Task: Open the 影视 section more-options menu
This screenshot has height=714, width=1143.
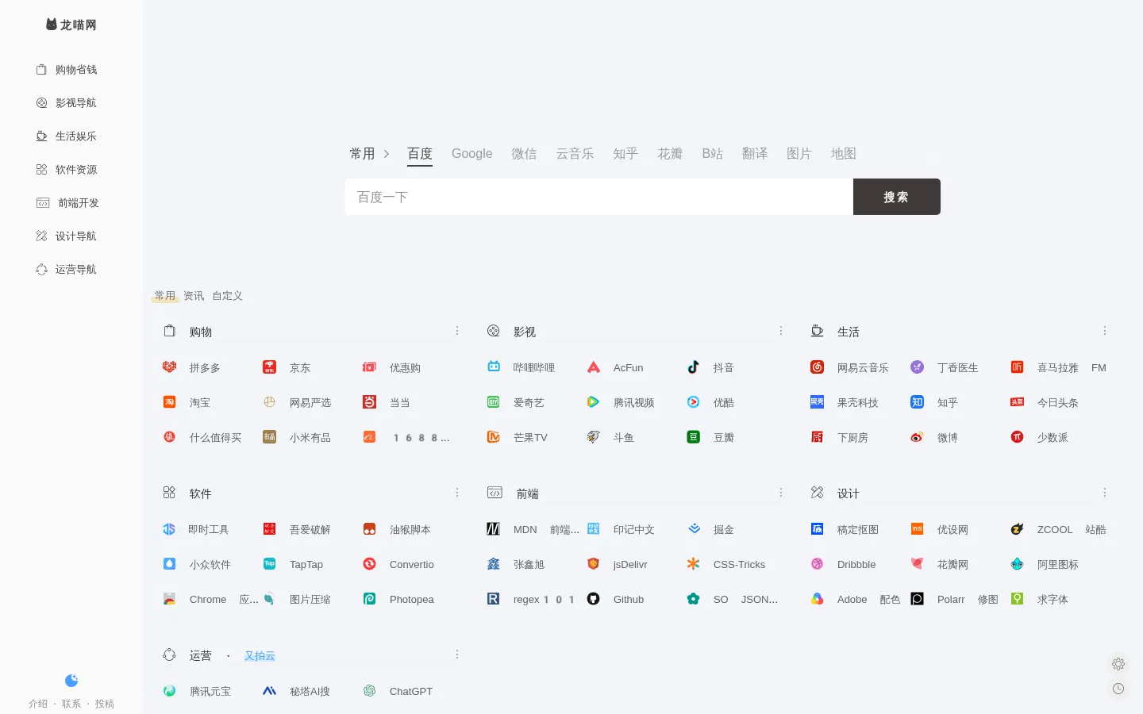Action: (x=781, y=331)
